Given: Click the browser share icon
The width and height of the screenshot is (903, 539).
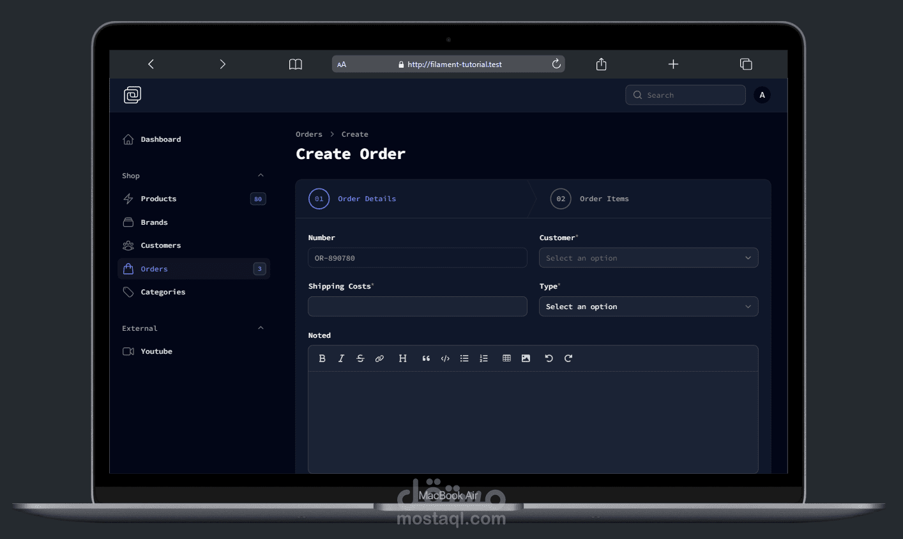Looking at the screenshot, I should [601, 64].
